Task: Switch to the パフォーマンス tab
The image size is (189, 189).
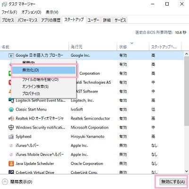Action: click(x=27, y=20)
